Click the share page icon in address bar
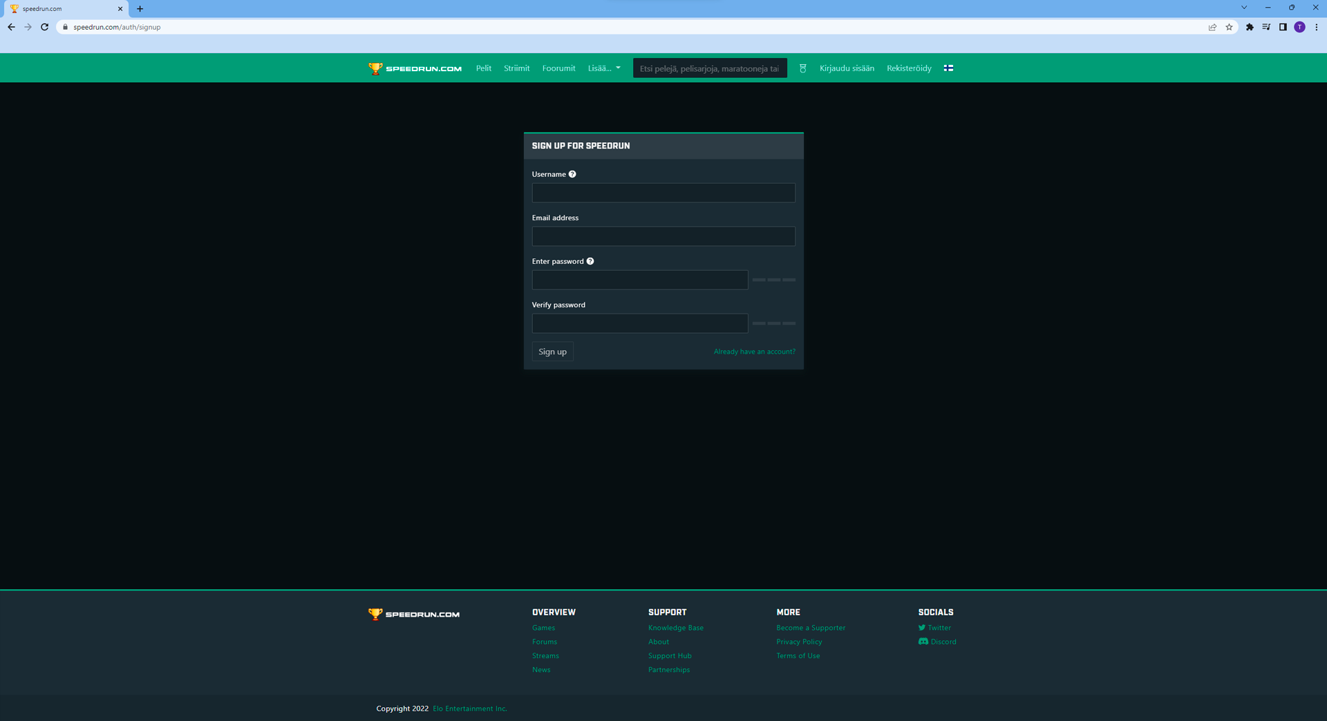Image resolution: width=1327 pixels, height=721 pixels. tap(1212, 27)
